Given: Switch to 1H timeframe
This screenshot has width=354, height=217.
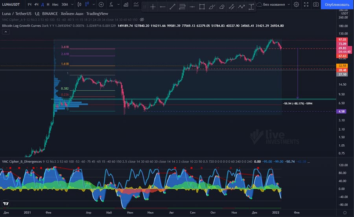Looking at the screenshot, I should coord(29,5).
